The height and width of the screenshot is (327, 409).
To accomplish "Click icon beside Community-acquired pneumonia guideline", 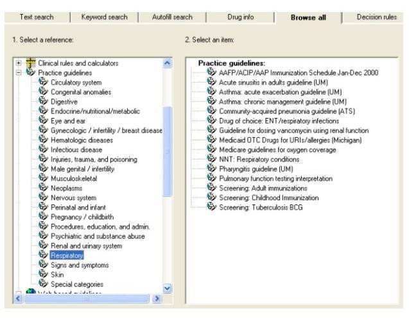I will pos(211,111).
